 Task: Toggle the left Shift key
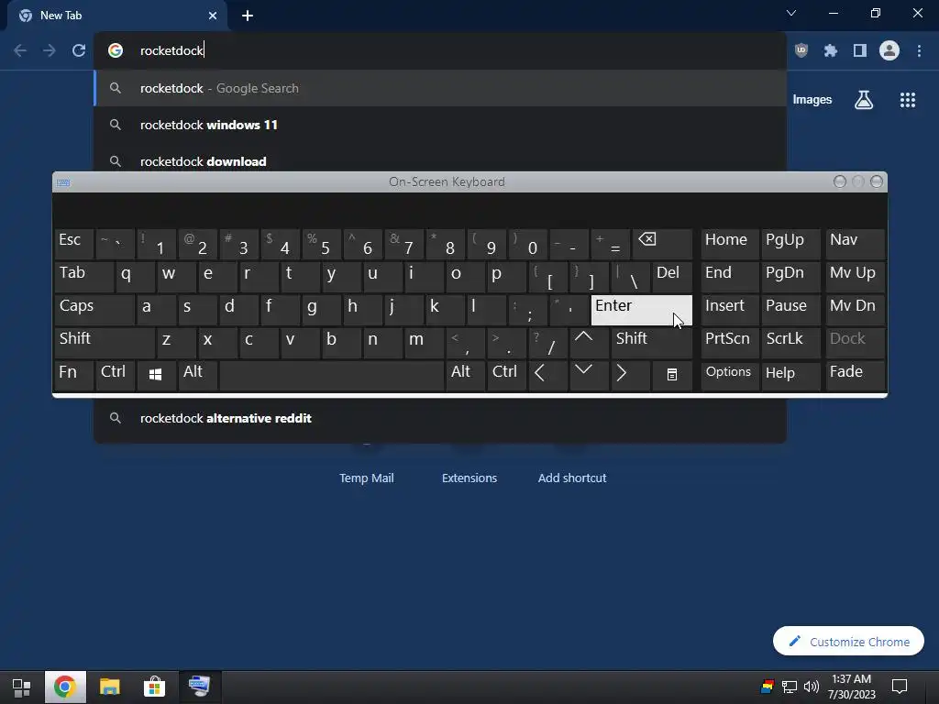[105, 343]
